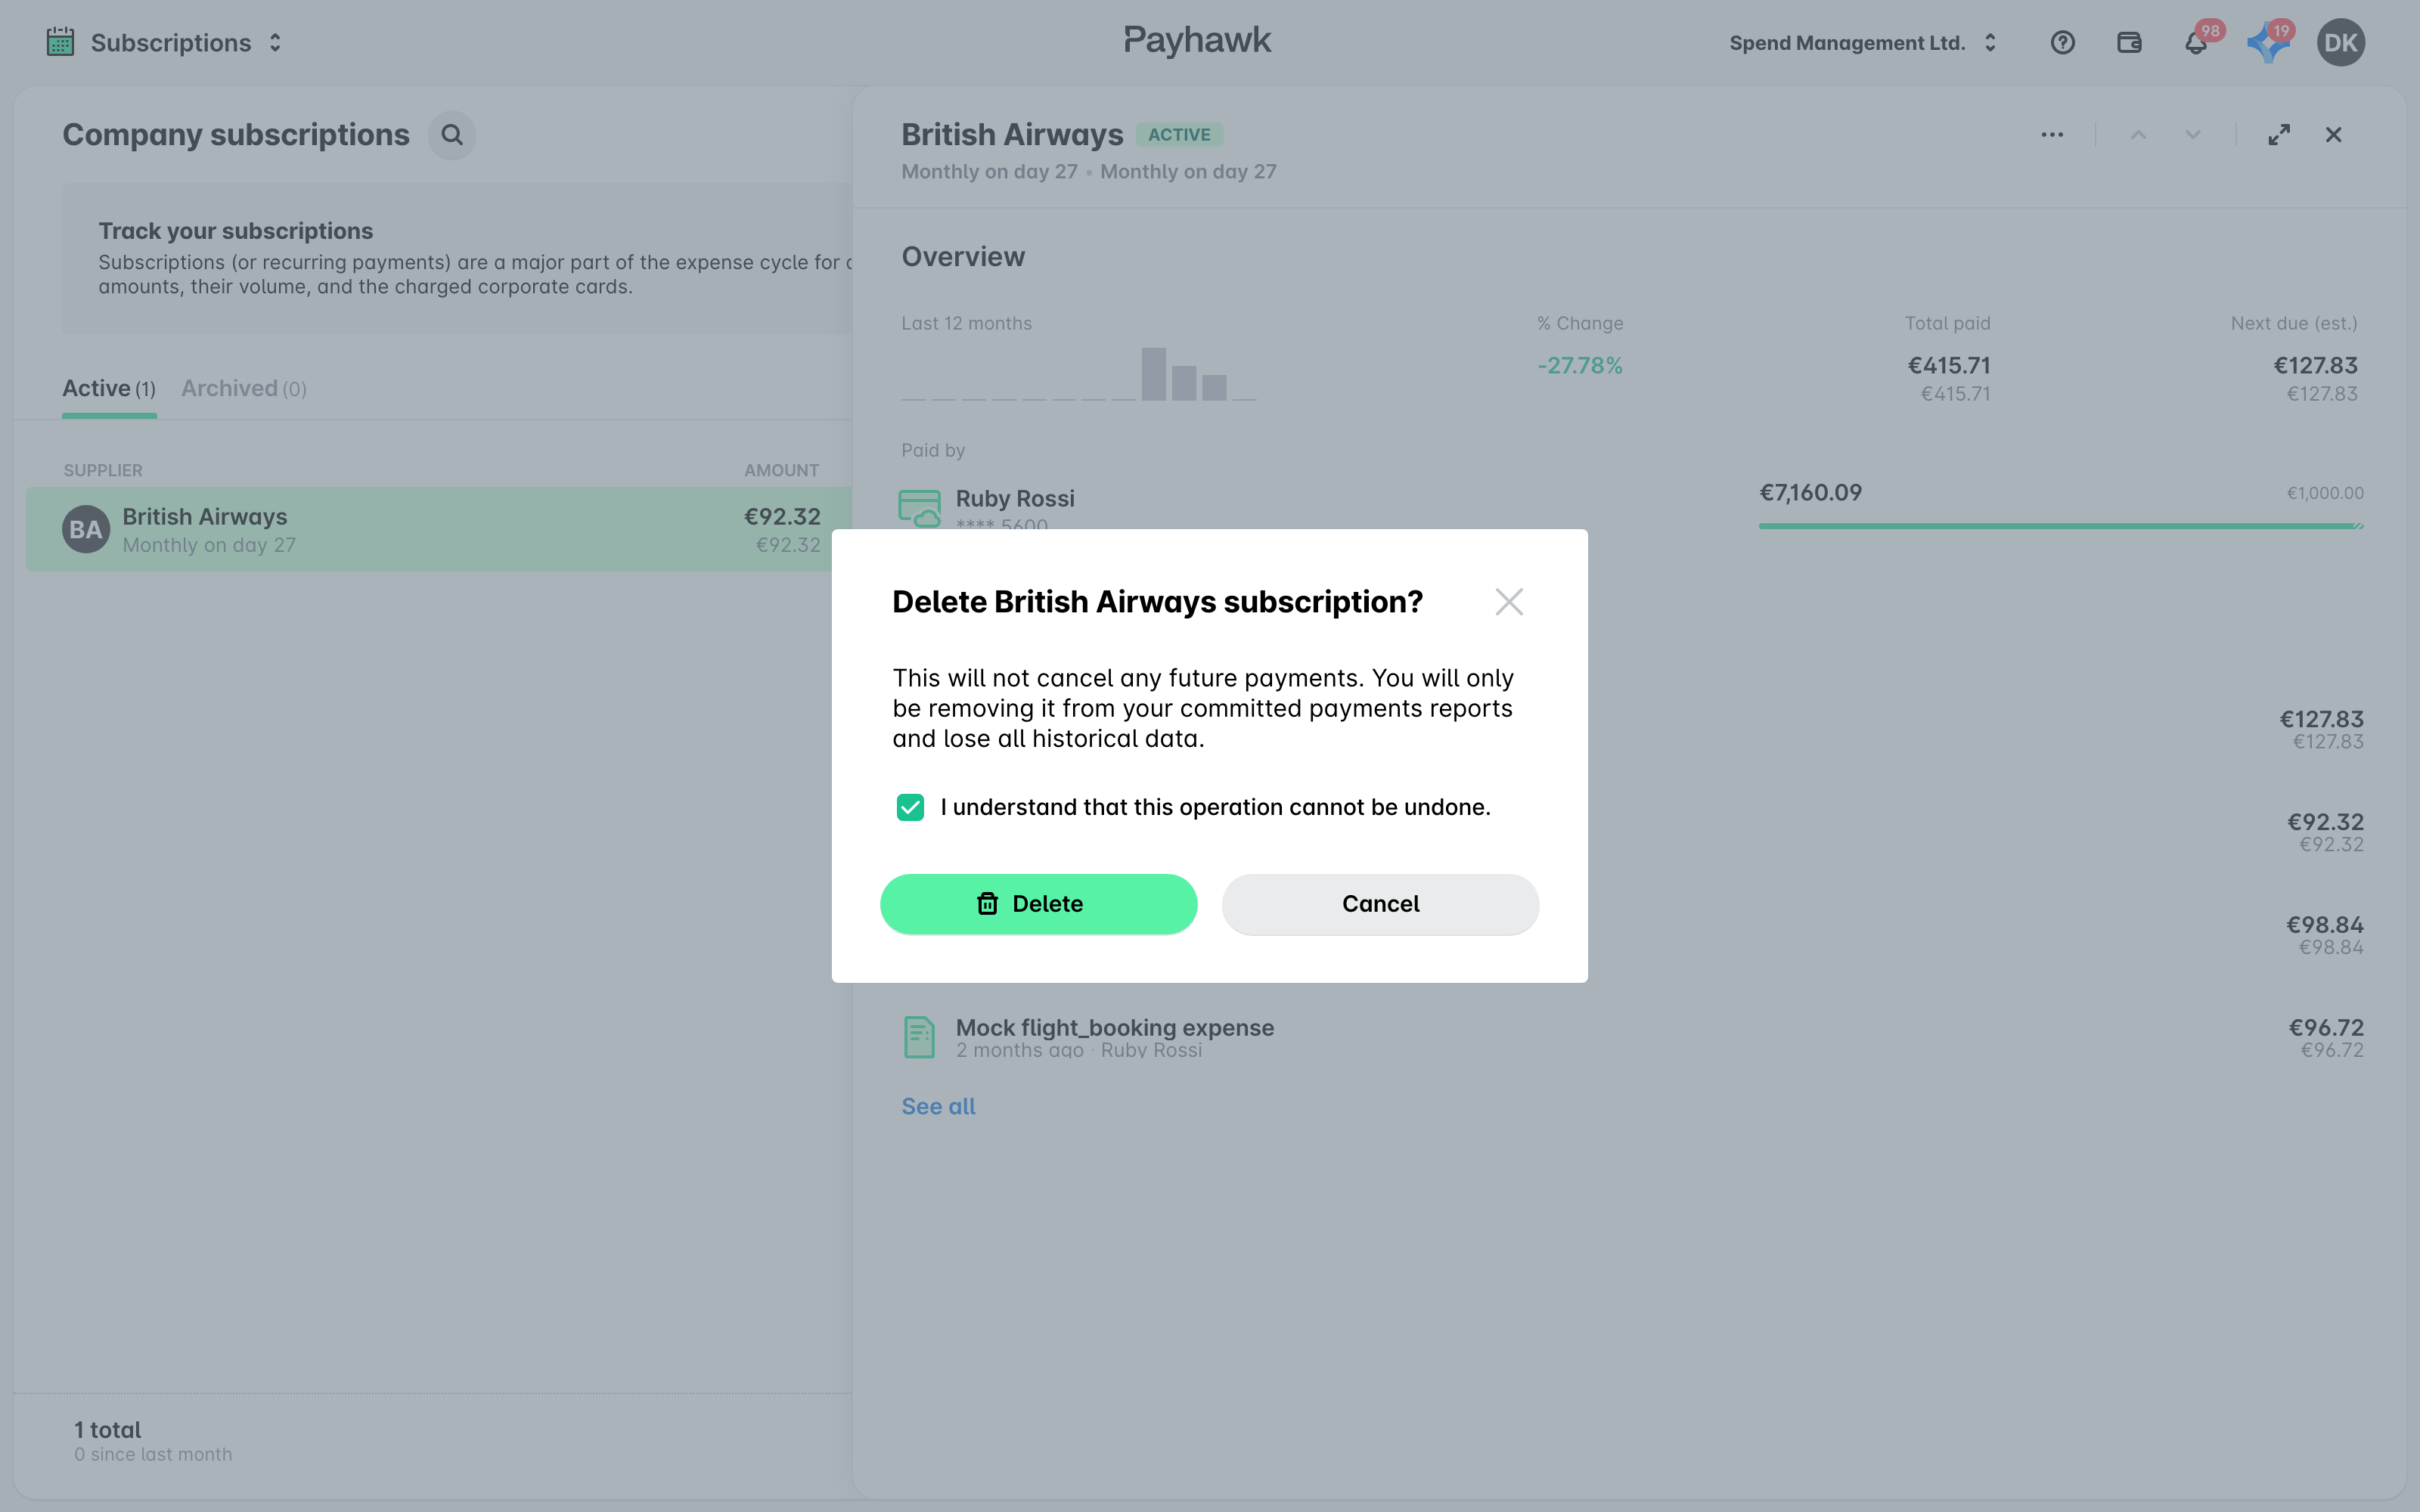Uncheck the cannot be undone checkbox
This screenshot has width=2420, height=1512.
pos(910,807)
